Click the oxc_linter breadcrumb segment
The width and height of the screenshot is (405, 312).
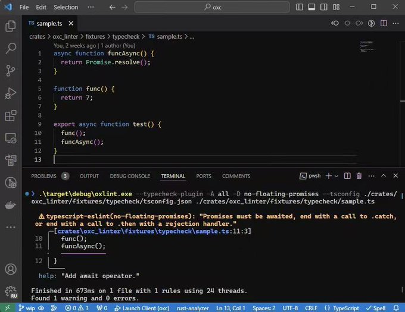(x=65, y=37)
